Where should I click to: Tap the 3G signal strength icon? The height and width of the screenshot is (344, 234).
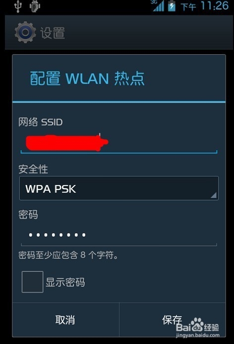pos(158,5)
